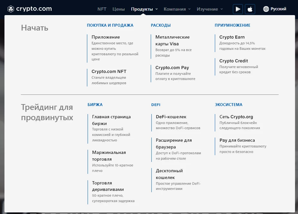
Task: Open the Google Play store button
Action: (238, 9)
